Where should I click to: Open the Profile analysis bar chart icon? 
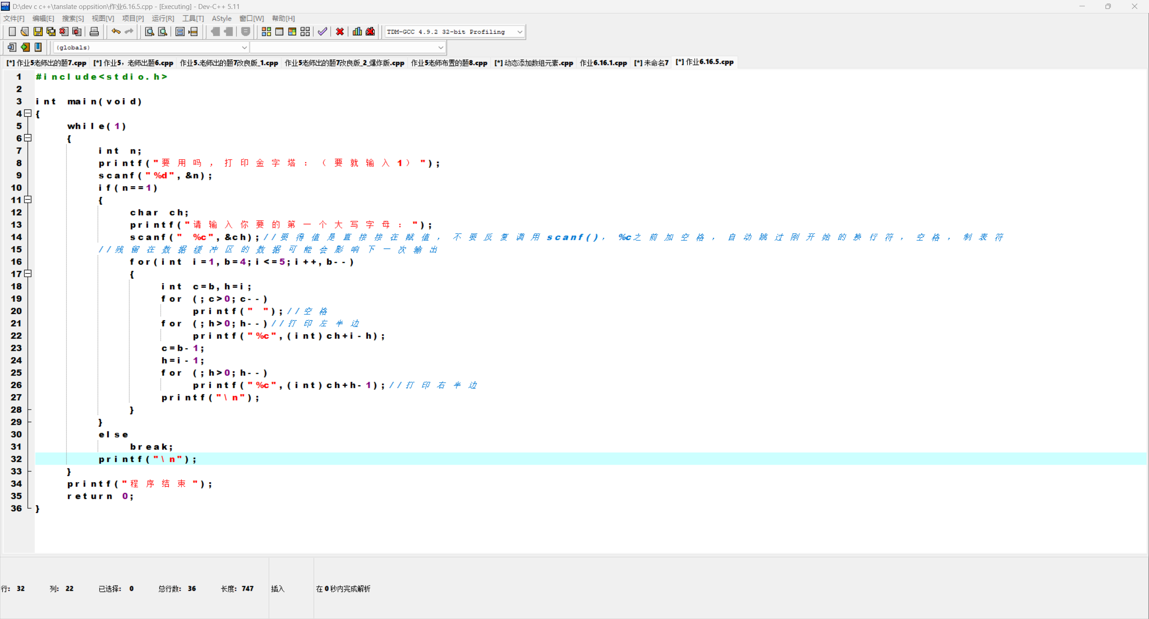click(x=357, y=31)
